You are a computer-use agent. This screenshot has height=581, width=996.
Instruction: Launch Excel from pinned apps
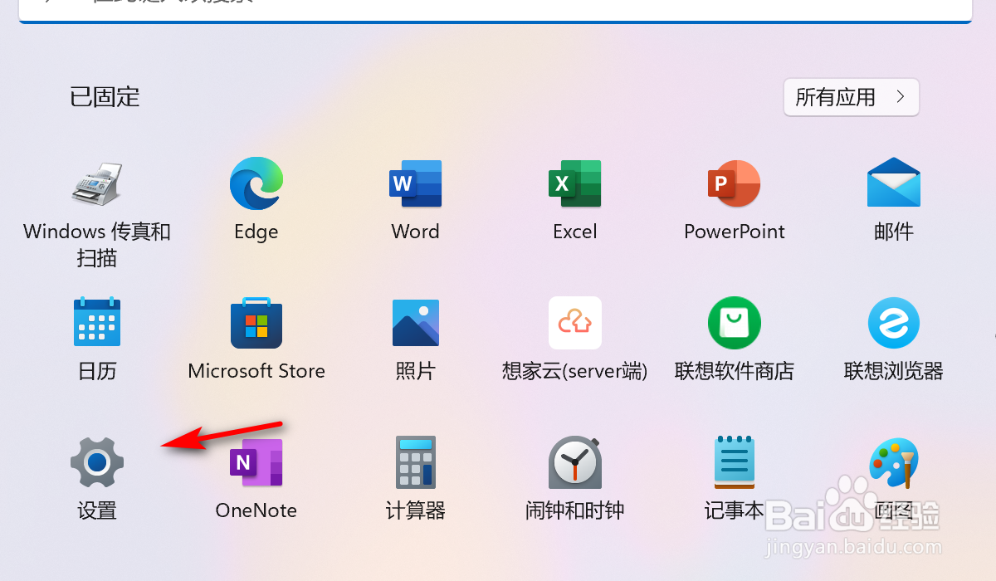[x=574, y=183]
